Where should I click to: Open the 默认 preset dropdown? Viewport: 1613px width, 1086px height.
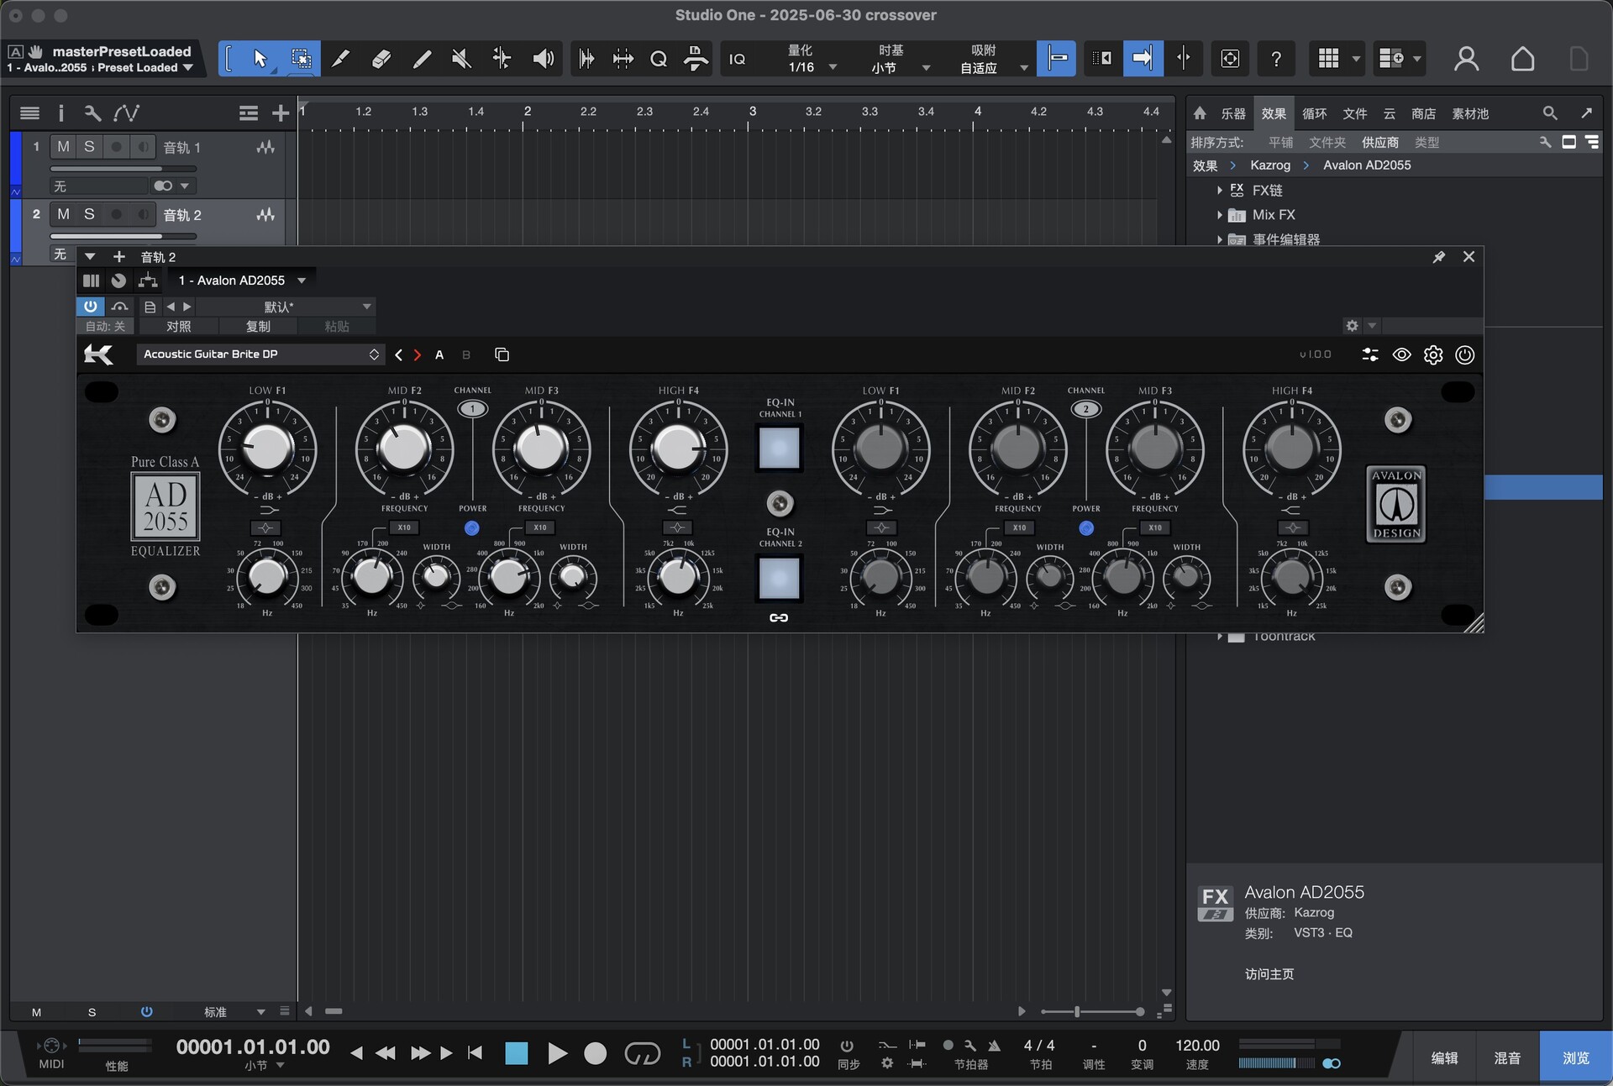tap(286, 307)
